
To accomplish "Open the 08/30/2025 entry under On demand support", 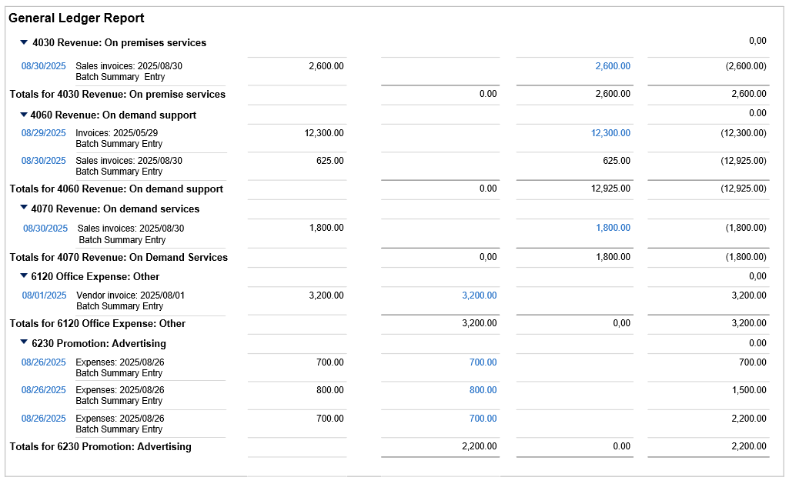I will pyautogui.click(x=43, y=161).
